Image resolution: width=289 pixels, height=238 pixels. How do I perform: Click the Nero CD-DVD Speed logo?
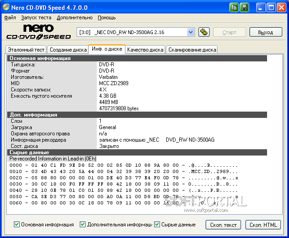click(39, 32)
